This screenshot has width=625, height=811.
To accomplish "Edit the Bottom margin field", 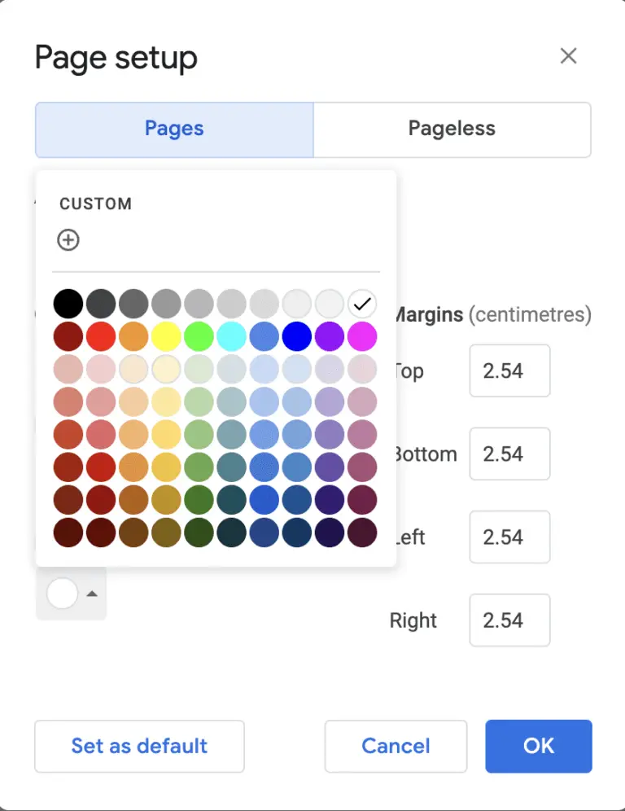I will click(509, 454).
